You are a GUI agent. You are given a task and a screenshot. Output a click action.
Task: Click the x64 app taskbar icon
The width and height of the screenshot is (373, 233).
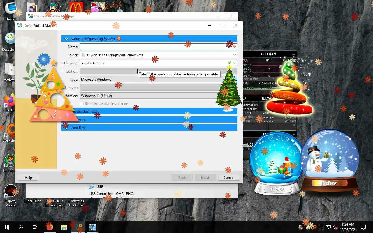[x=92, y=227]
